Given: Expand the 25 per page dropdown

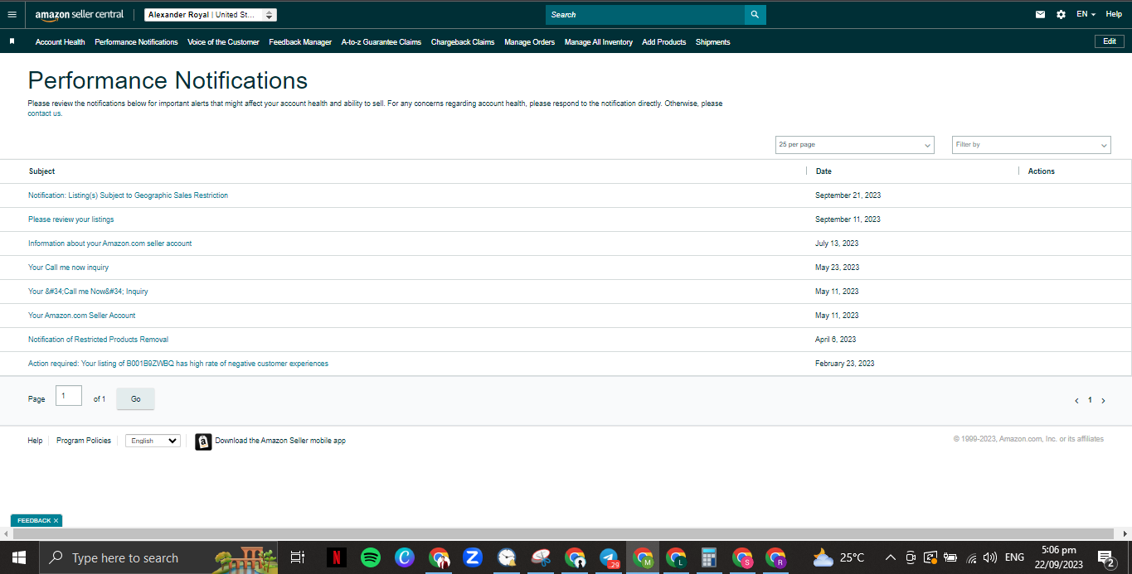Looking at the screenshot, I should [x=854, y=145].
